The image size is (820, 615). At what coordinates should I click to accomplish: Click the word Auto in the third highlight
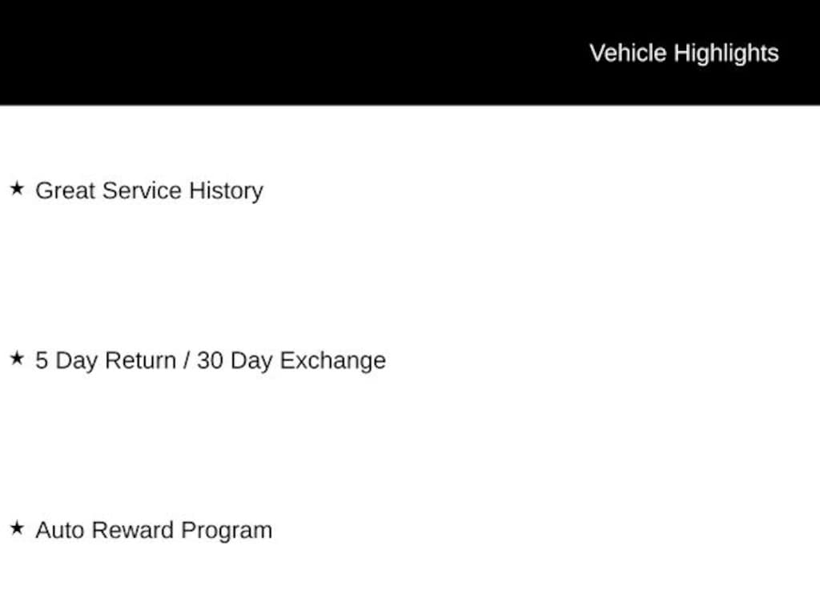(59, 530)
